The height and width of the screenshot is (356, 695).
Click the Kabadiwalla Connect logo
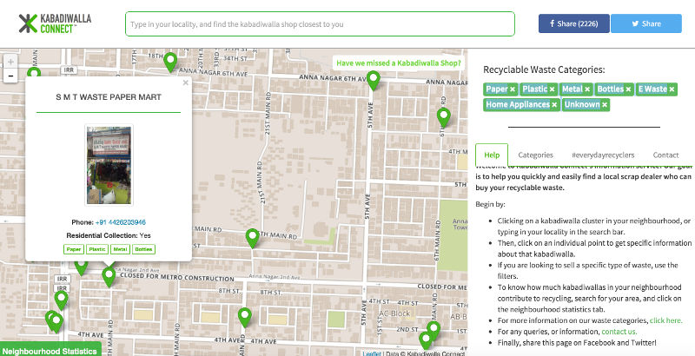(x=55, y=23)
